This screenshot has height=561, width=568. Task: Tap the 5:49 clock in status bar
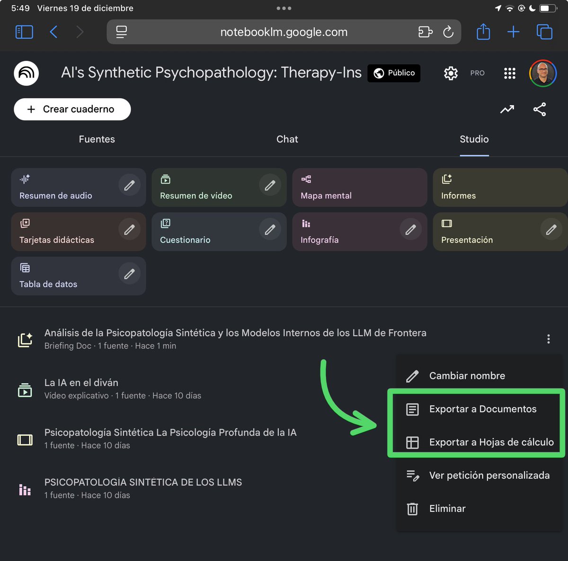click(20, 8)
